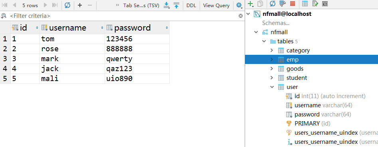Image resolution: width=378 pixels, height=147 pixels.
Task: Select the password varchar(64) column in the tree
Action: (x=323, y=114)
